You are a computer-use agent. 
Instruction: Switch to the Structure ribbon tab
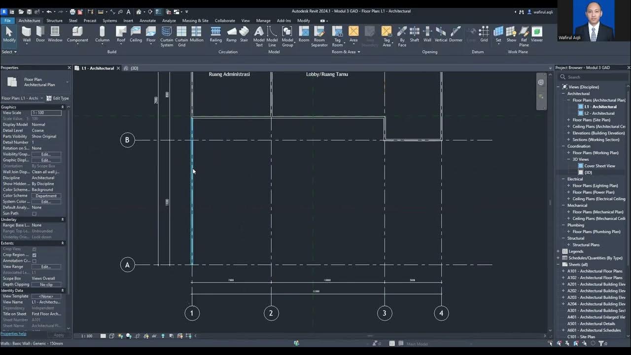(x=54, y=21)
